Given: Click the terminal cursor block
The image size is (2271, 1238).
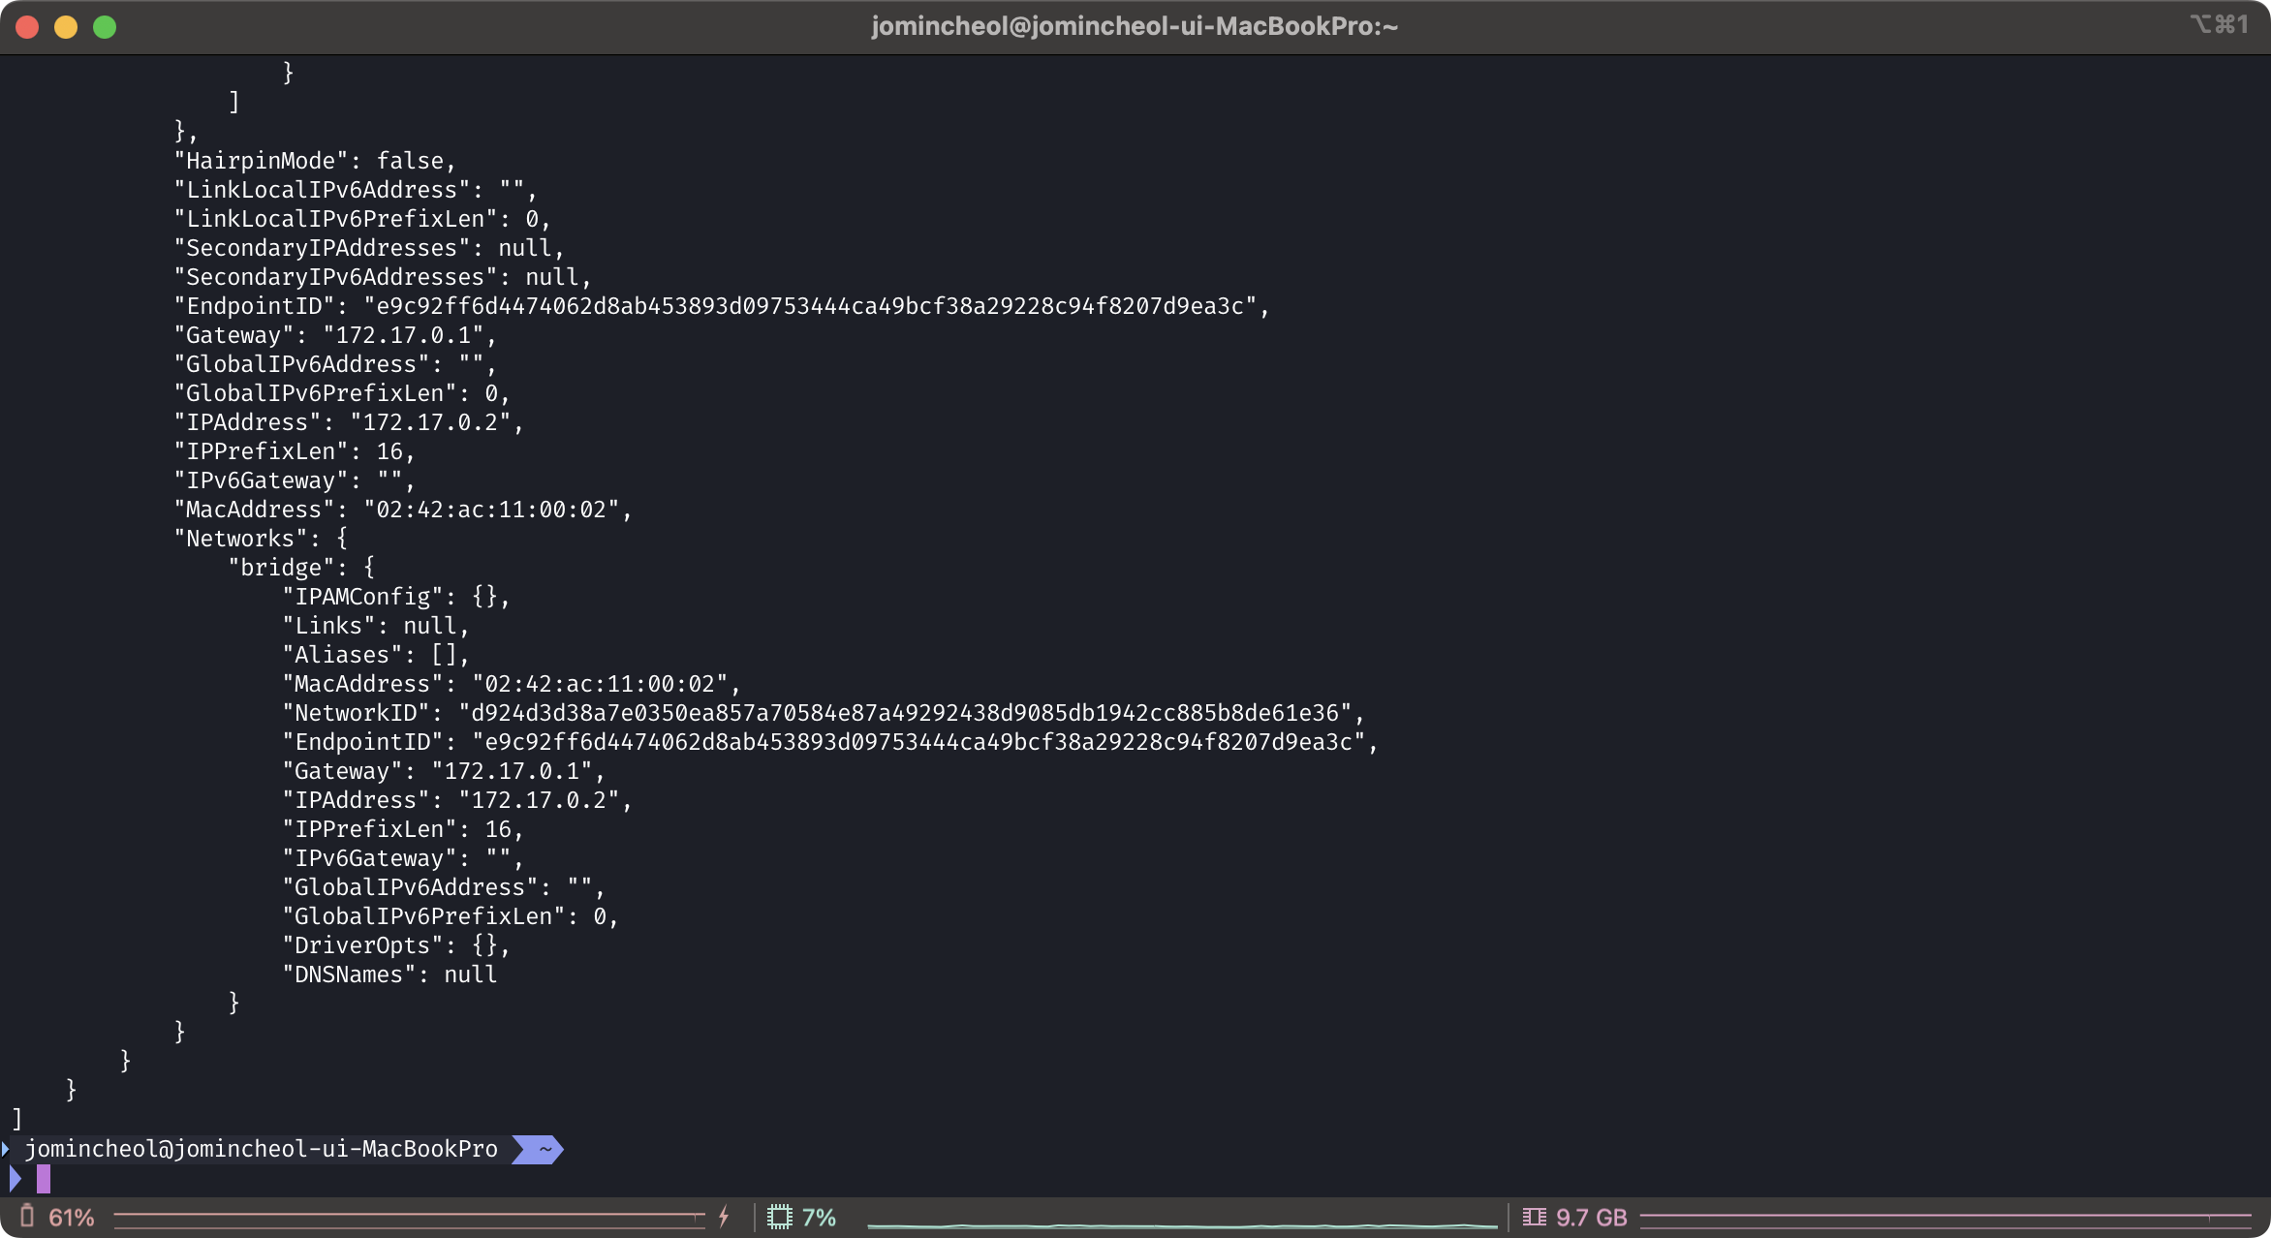Looking at the screenshot, I should (44, 1179).
